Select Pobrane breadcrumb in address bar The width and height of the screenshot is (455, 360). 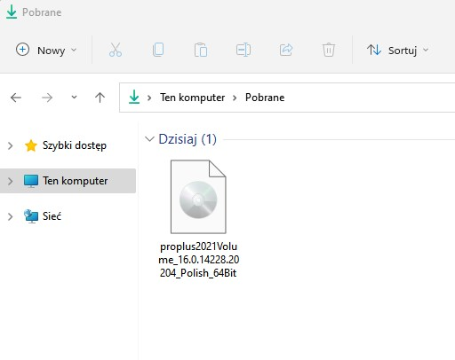coord(265,98)
